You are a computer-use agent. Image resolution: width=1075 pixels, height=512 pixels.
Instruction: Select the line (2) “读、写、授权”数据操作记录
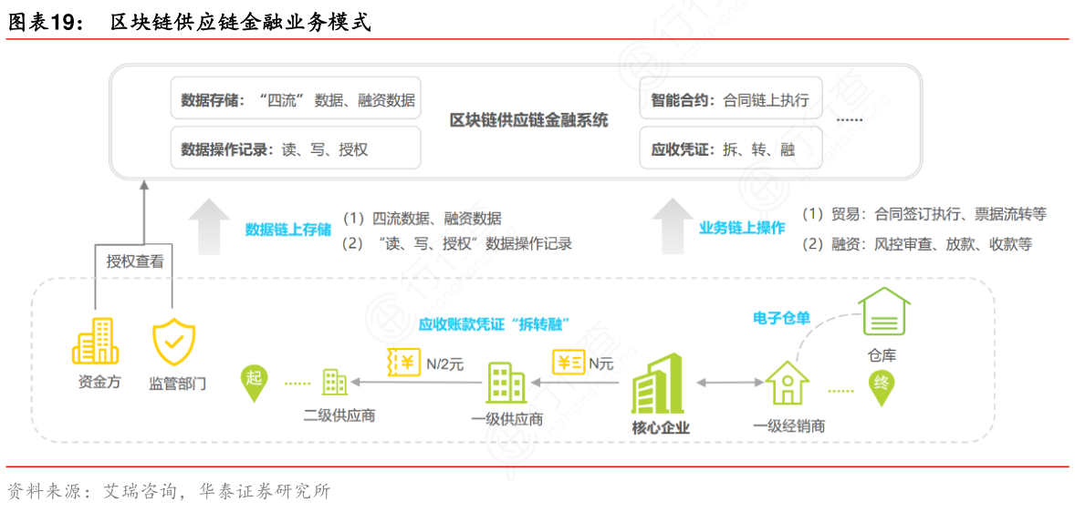456,243
